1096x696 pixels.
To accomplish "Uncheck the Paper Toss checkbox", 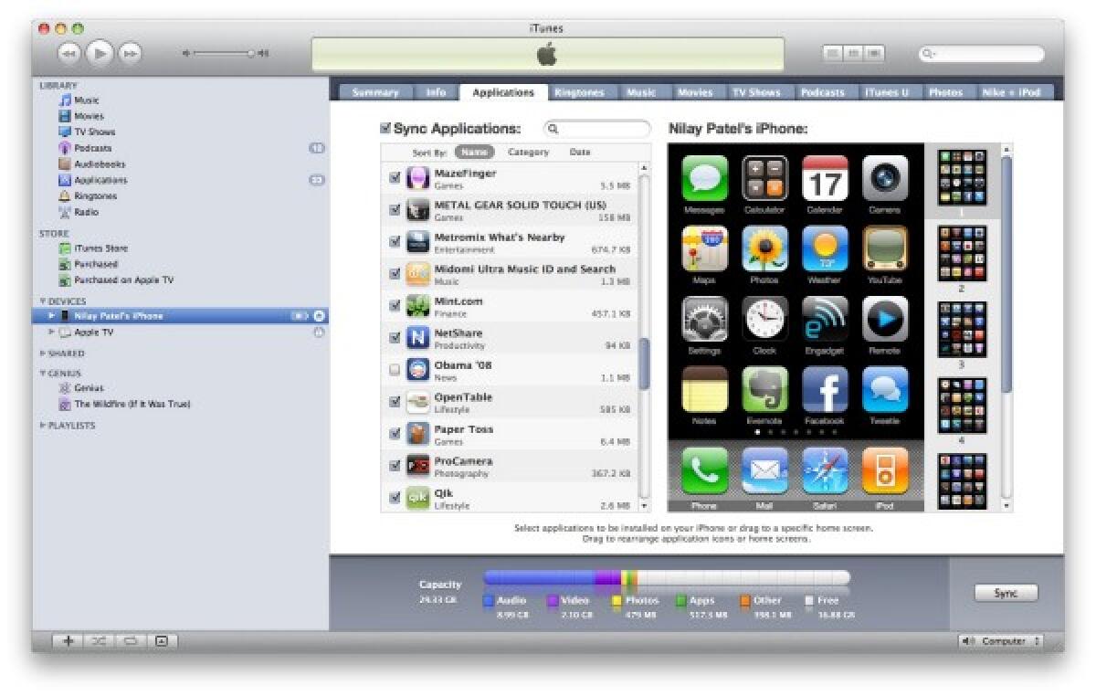I will [395, 434].
